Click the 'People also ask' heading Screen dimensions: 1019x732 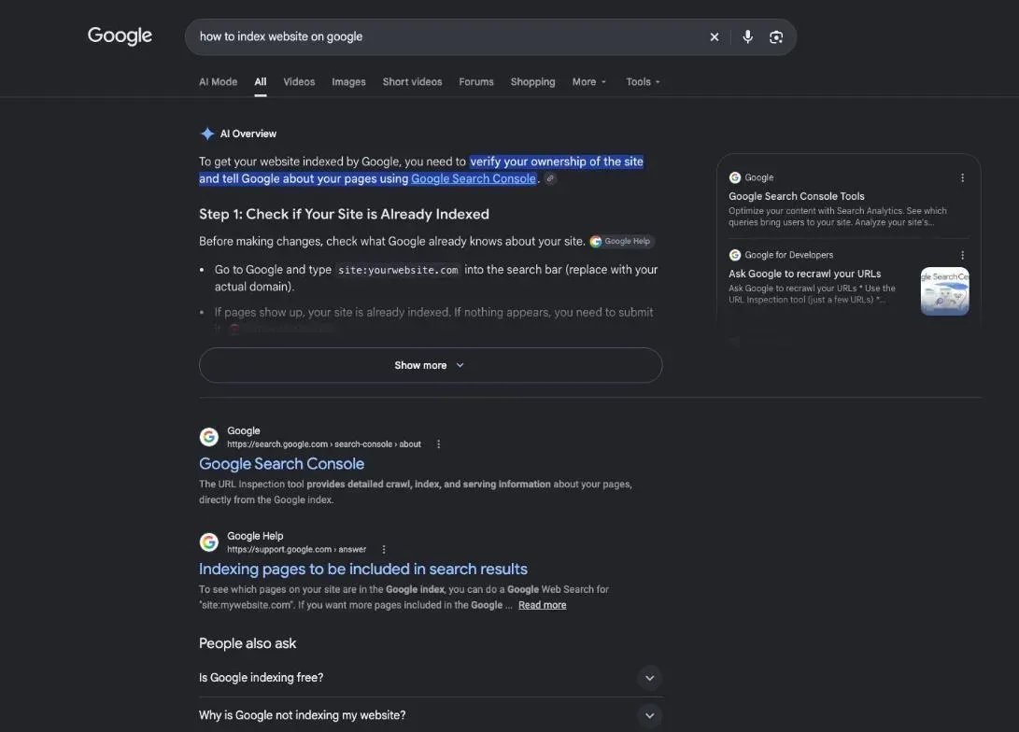click(248, 643)
